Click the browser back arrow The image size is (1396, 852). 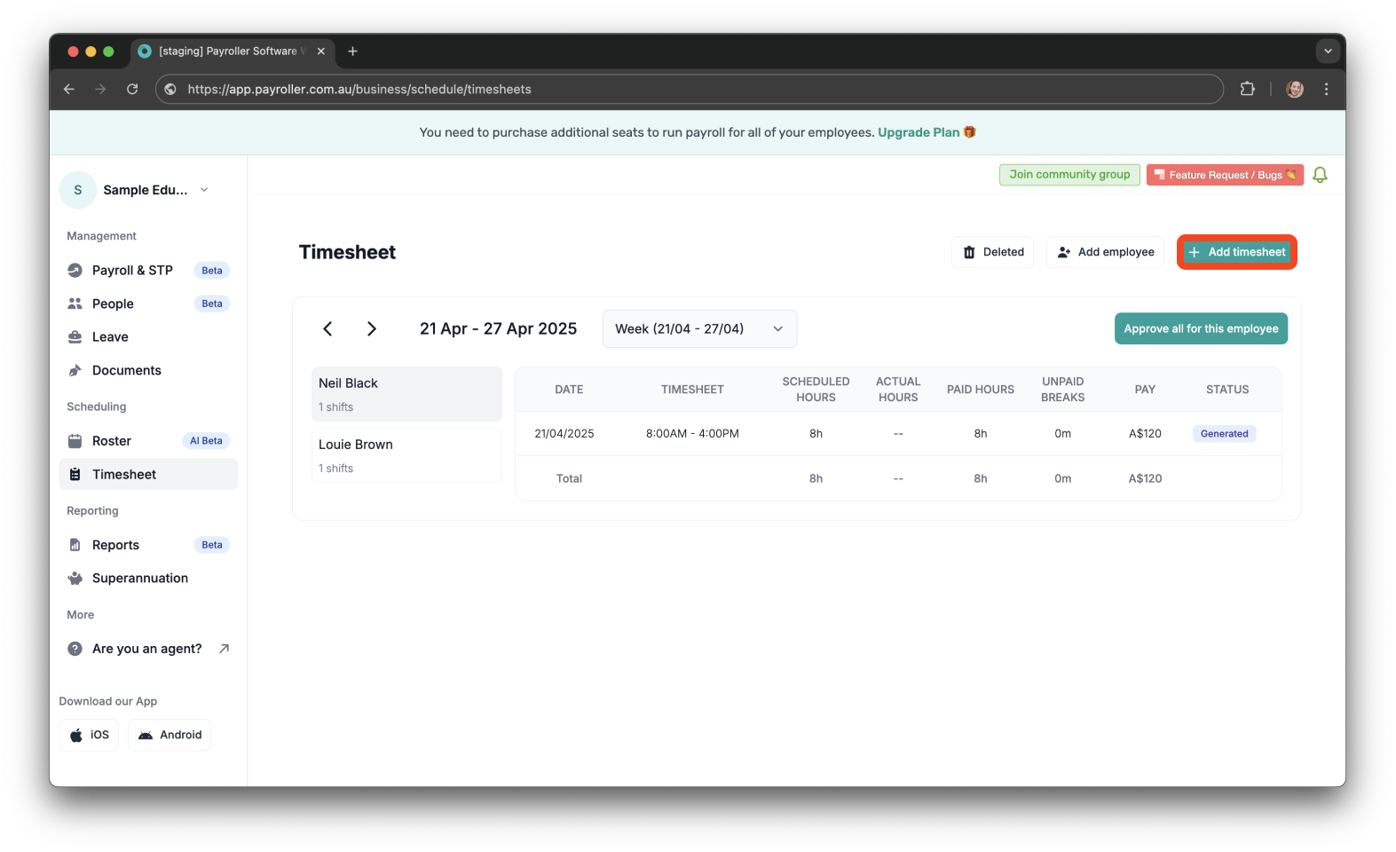pos(69,89)
